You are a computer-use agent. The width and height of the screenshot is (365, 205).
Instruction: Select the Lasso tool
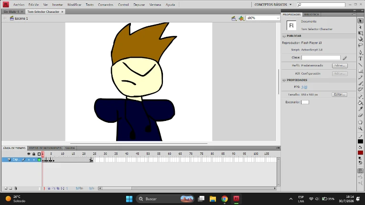360,45
